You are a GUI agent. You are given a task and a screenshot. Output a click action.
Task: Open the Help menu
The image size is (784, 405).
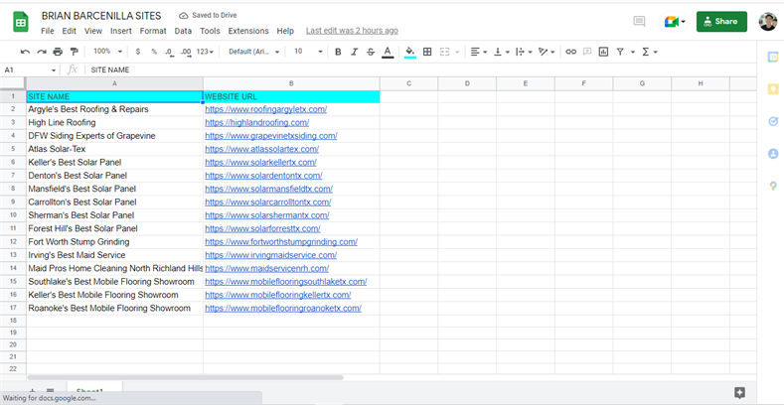point(285,31)
